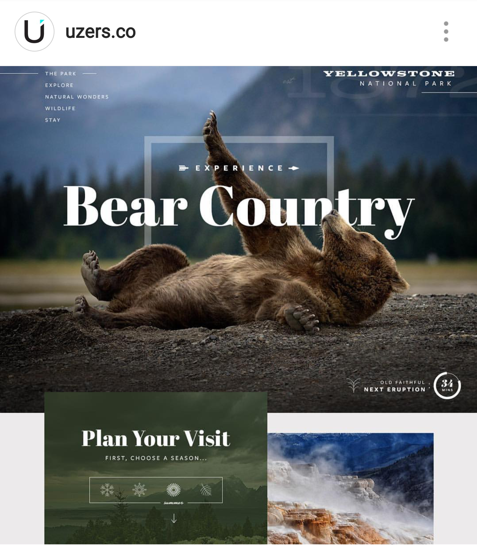The width and height of the screenshot is (477, 545).
Task: Click Old Faithful Next Eruption label
Action: [x=395, y=386]
